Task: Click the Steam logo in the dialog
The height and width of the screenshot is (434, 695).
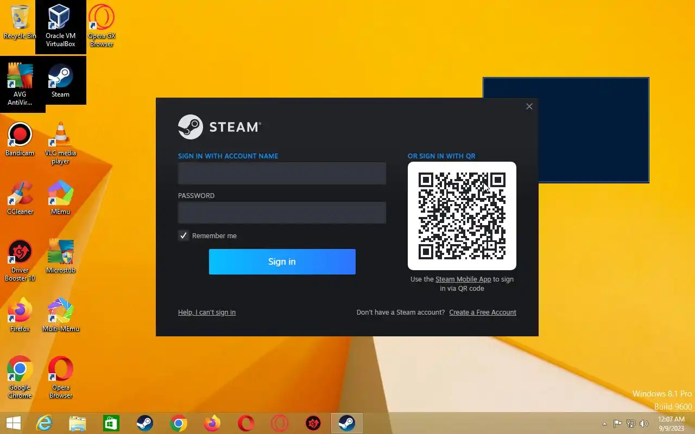Action: click(x=220, y=127)
